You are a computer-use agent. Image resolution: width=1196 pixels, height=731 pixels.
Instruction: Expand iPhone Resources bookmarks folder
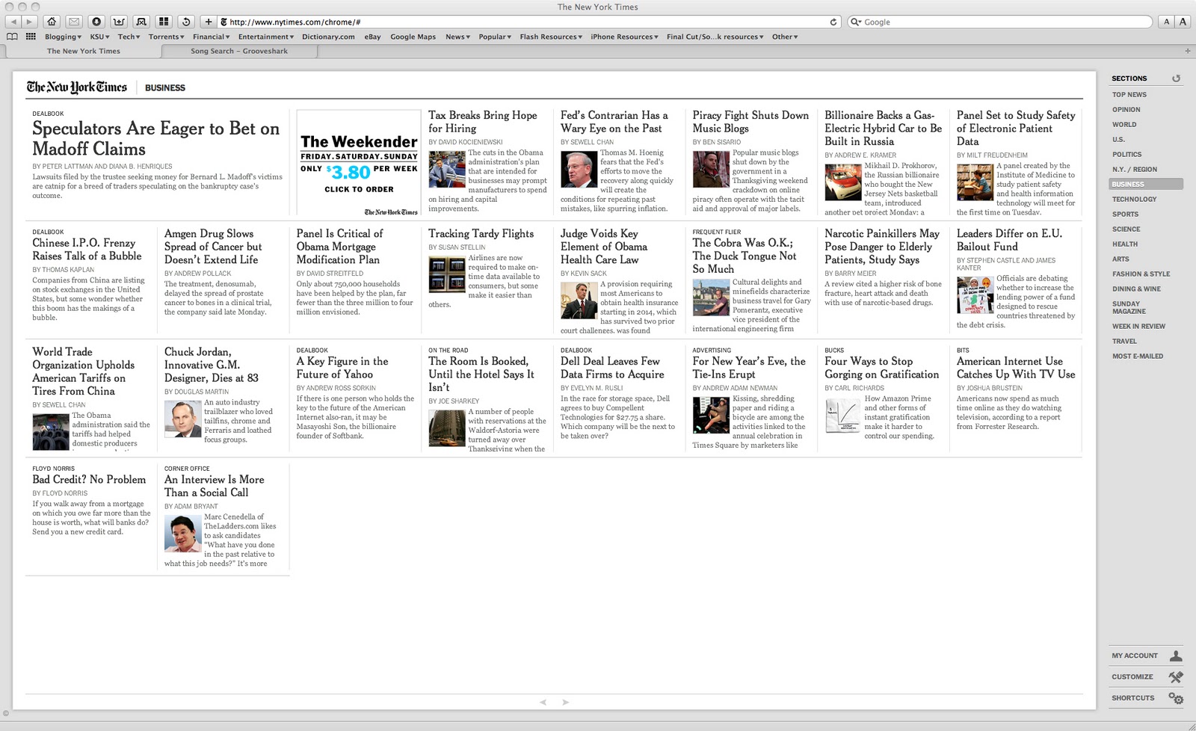coord(624,37)
